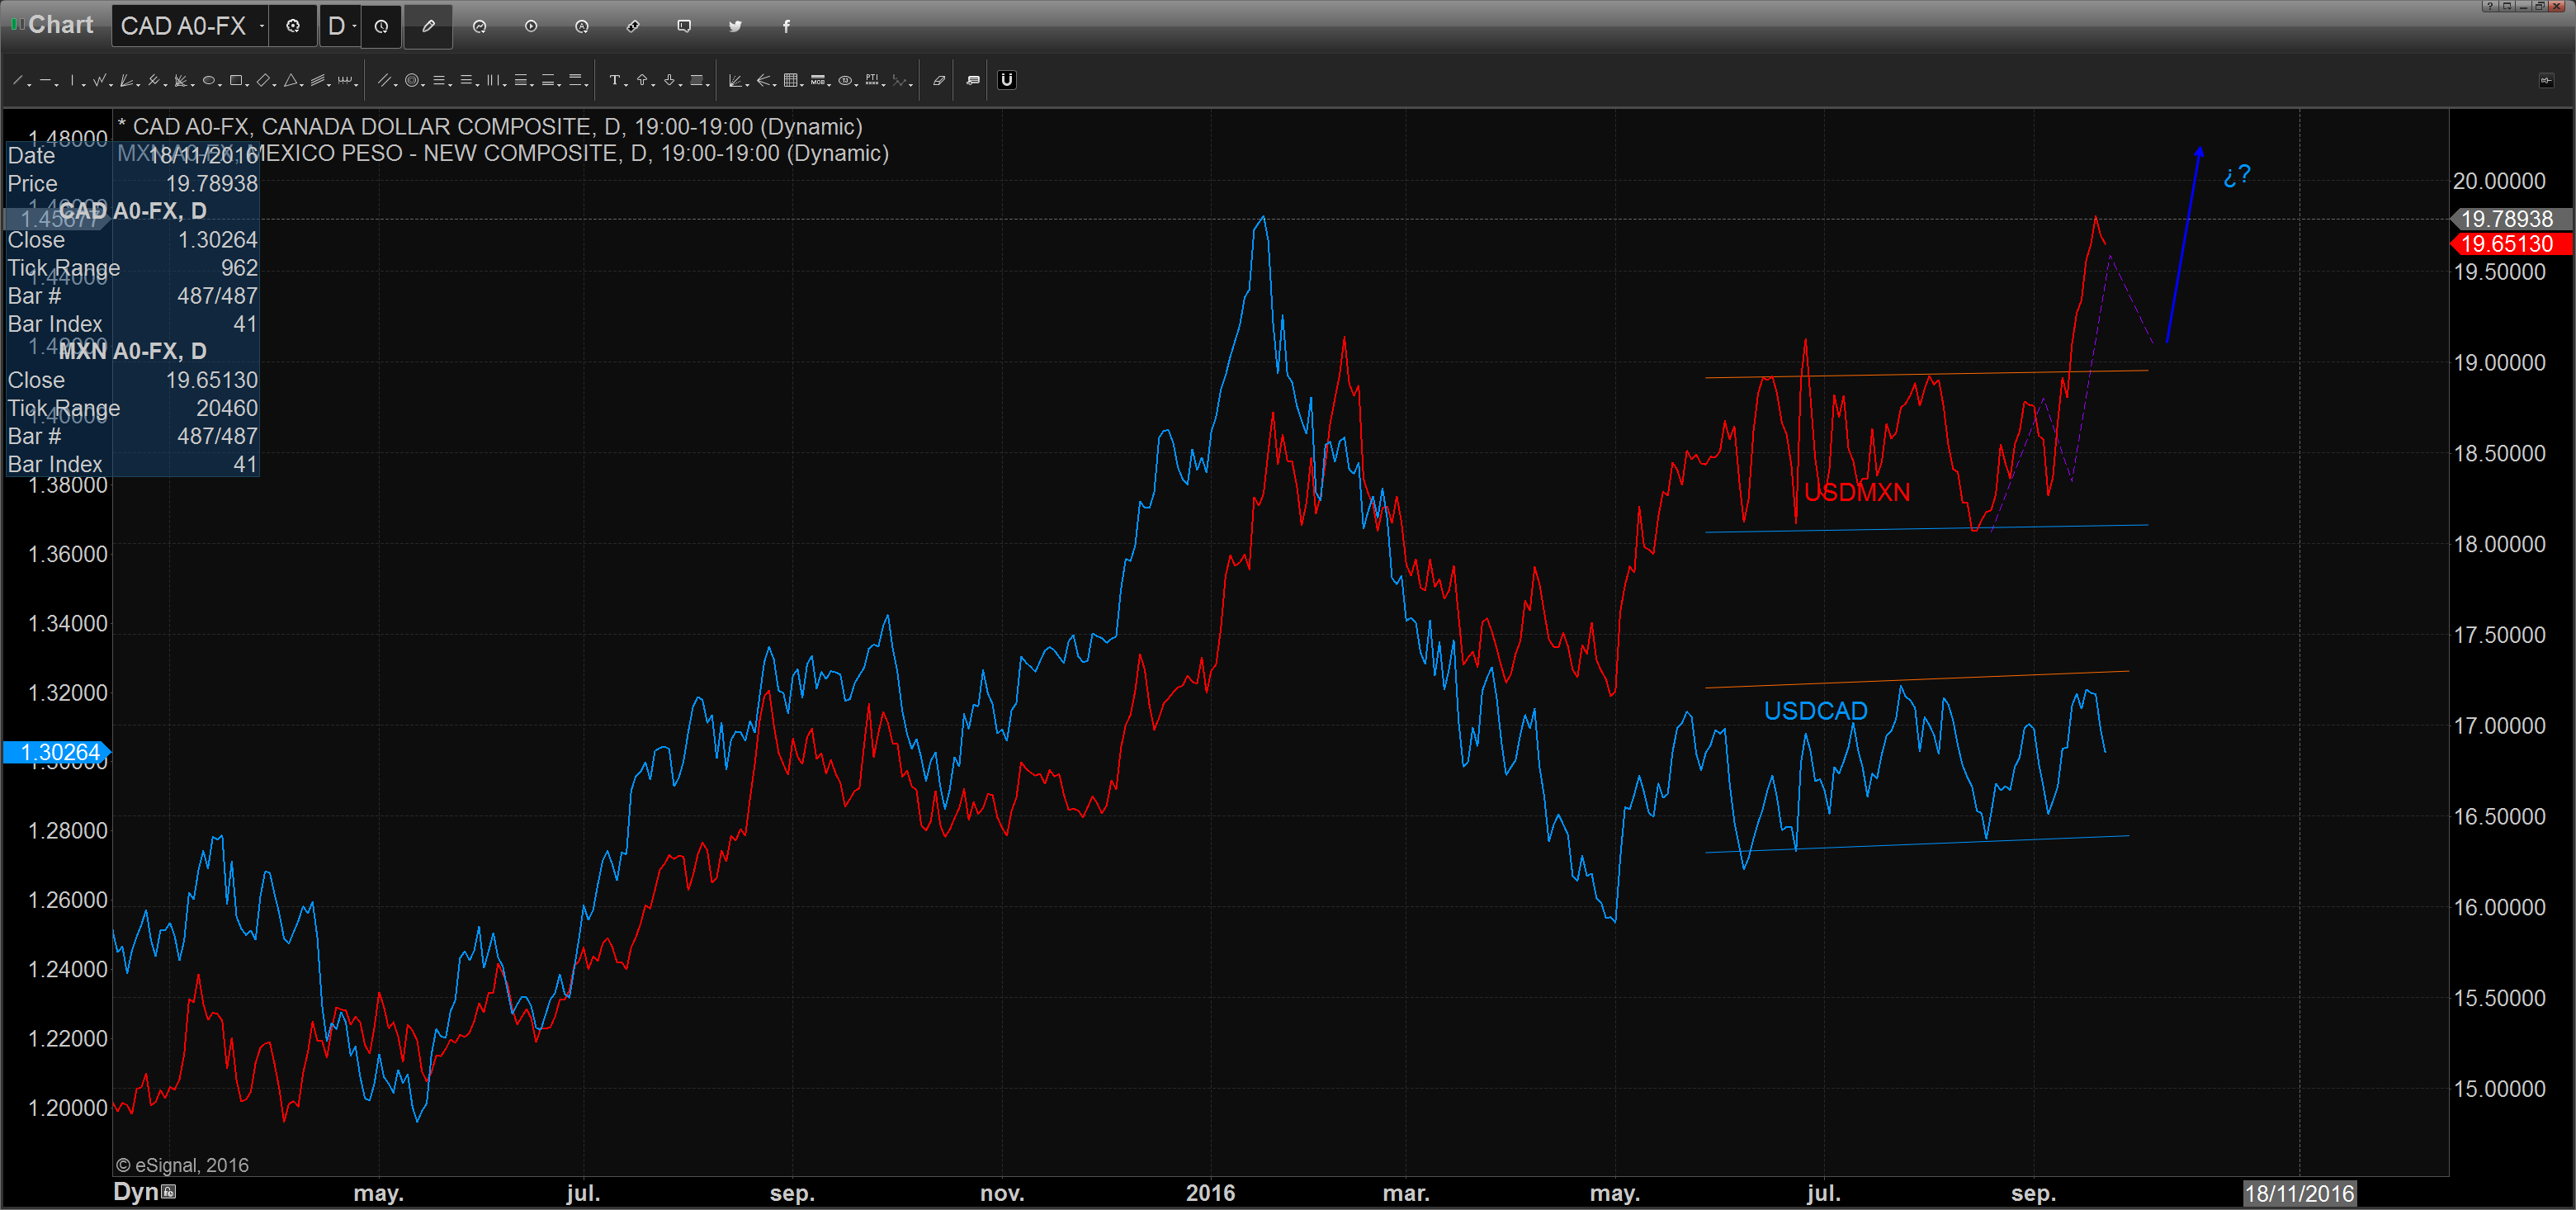This screenshot has height=1210, width=2576.
Task: Click the blue projection arrow drawing
Action: (2183, 245)
